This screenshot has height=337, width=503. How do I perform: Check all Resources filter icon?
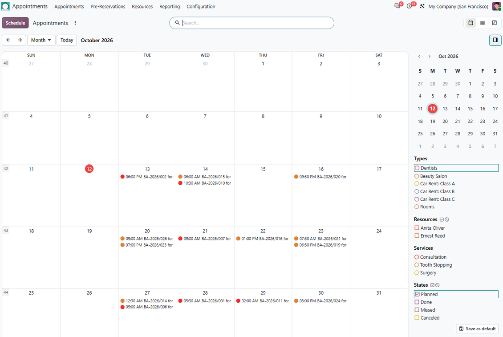click(442, 219)
